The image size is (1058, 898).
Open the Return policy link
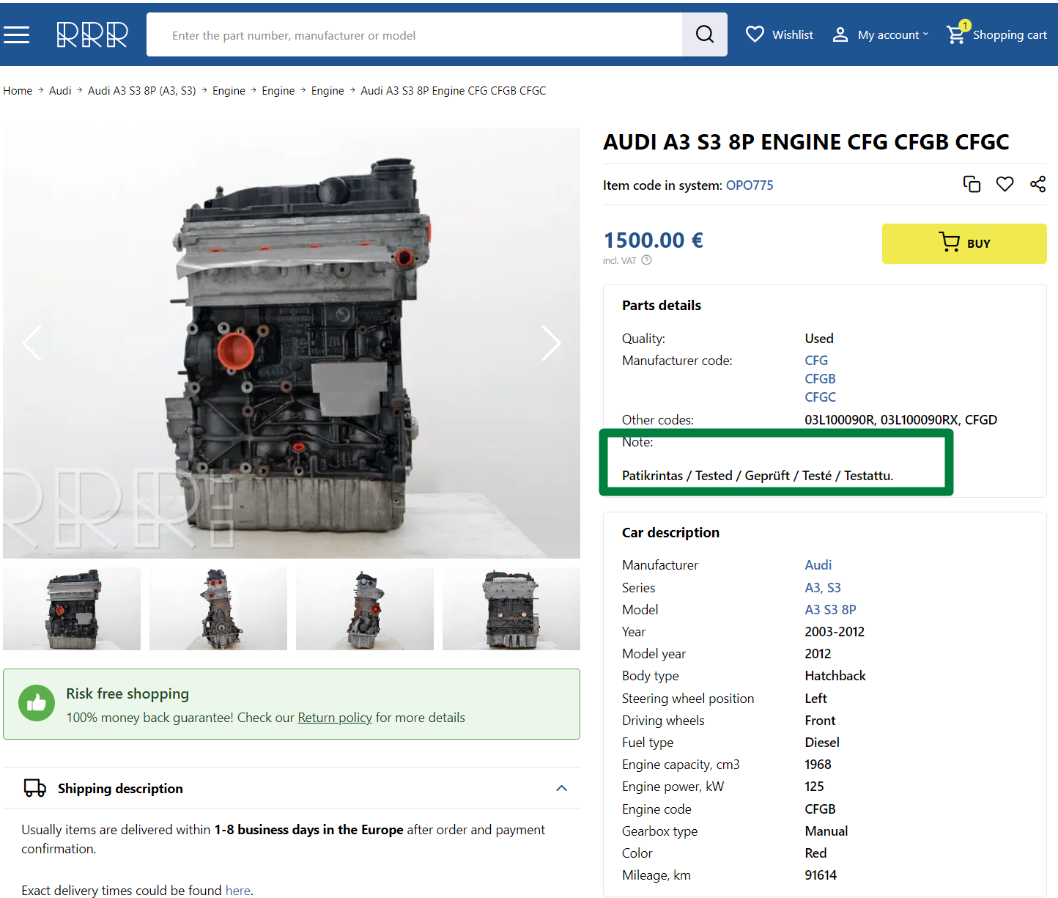335,718
